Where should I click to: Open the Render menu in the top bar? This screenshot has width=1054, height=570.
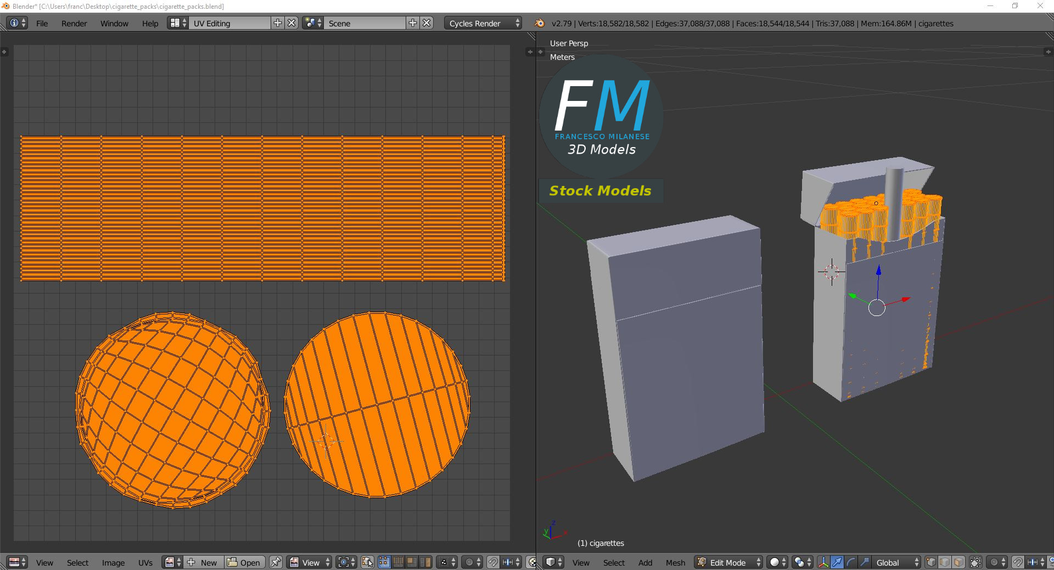point(74,24)
